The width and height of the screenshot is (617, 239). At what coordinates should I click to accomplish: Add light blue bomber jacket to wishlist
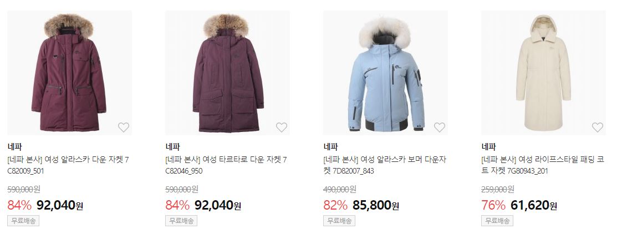[x=440, y=127]
